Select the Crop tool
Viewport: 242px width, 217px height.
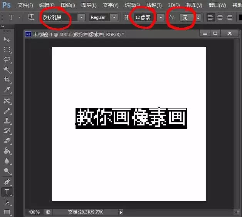tap(7, 79)
